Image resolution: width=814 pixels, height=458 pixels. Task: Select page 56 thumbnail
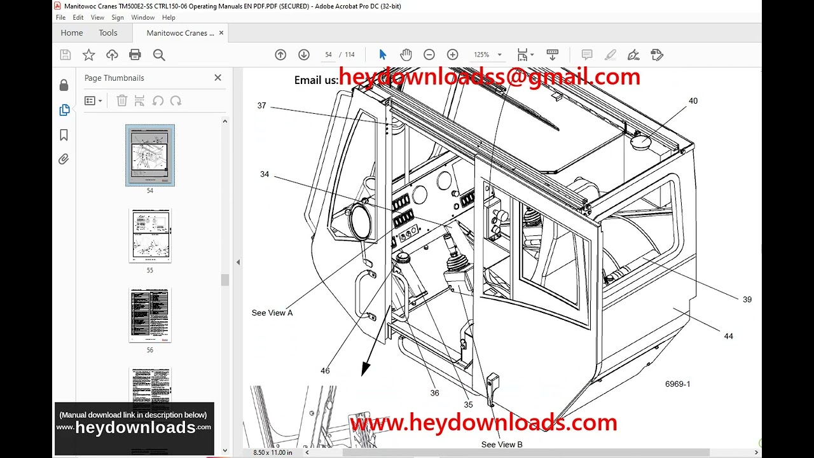[x=150, y=316]
